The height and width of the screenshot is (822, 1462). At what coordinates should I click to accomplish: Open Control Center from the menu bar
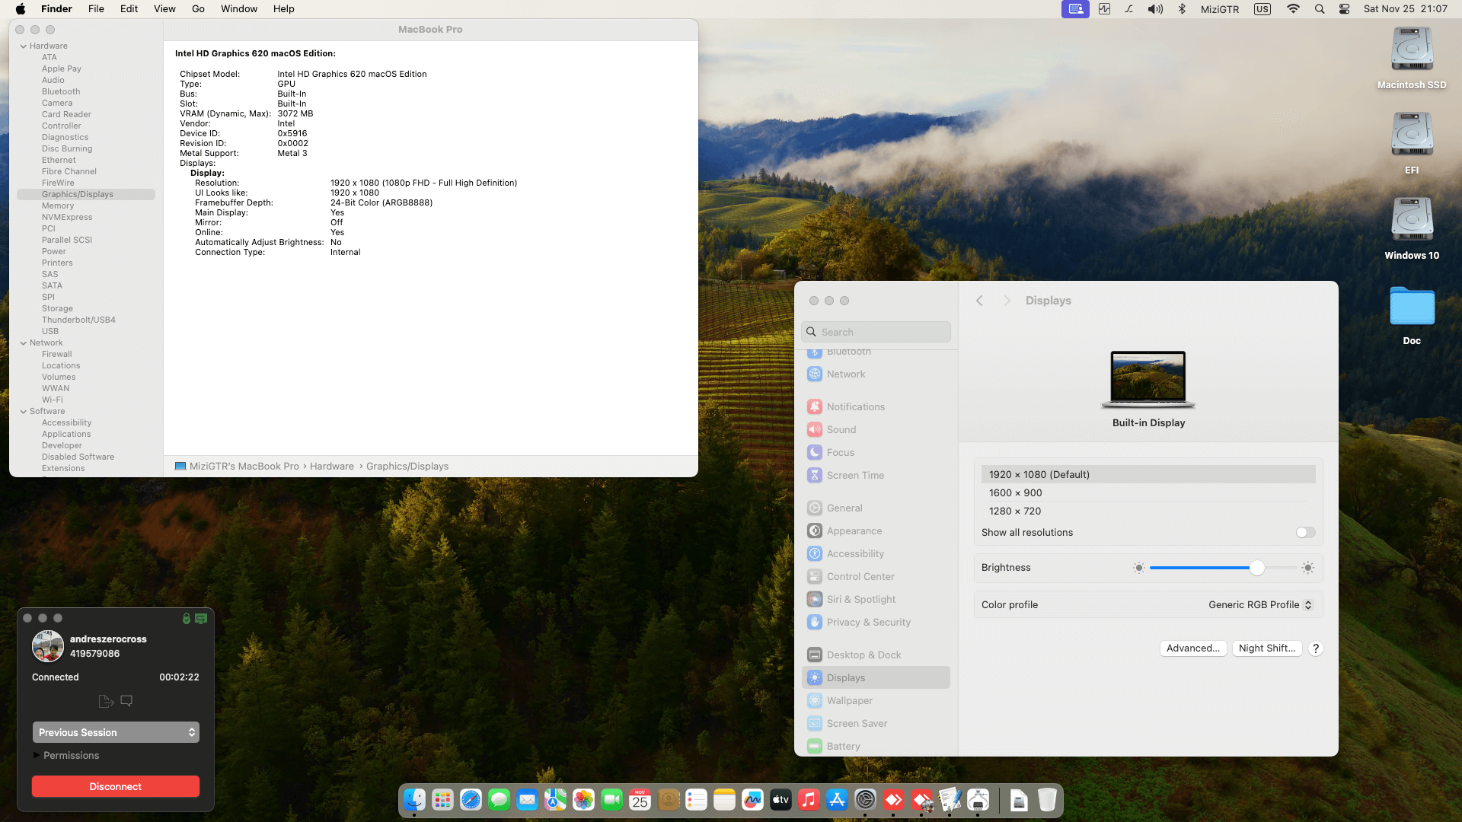point(1344,9)
